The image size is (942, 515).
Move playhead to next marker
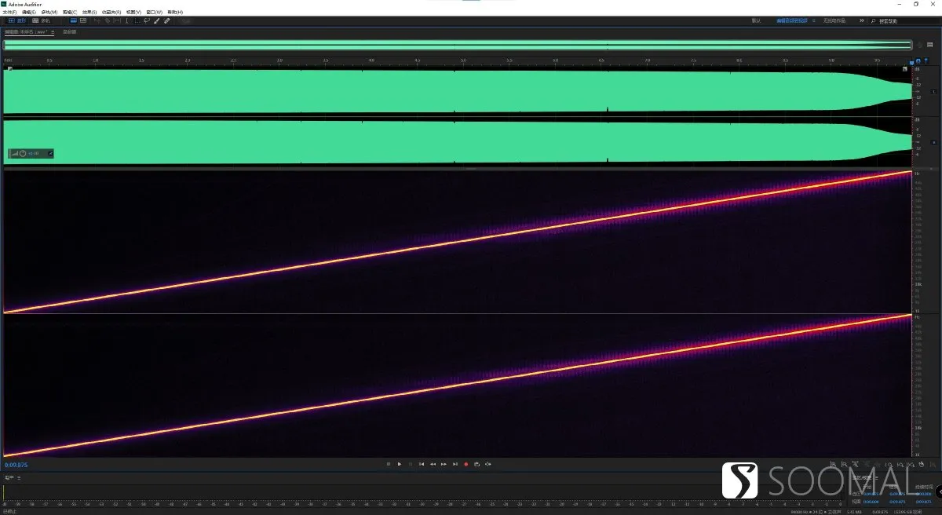click(455, 464)
